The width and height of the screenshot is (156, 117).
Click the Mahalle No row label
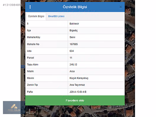point(33,44)
